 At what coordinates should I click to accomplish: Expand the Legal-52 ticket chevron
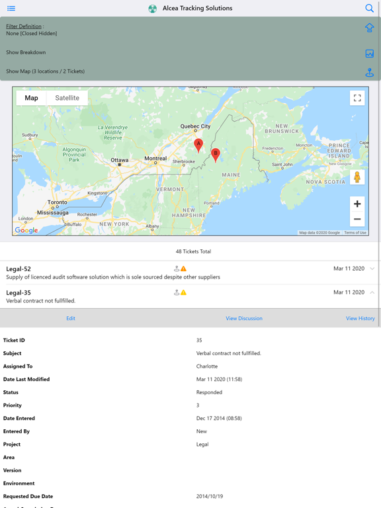372,269
